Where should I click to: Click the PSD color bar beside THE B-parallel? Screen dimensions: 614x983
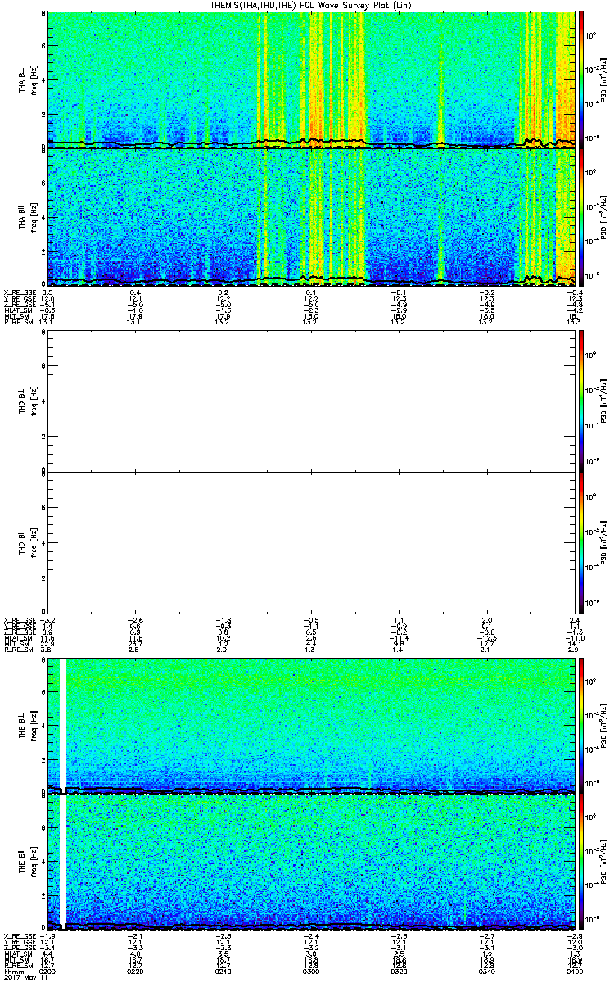click(581, 861)
